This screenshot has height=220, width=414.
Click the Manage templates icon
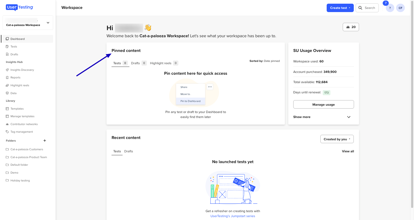click(x=7, y=116)
